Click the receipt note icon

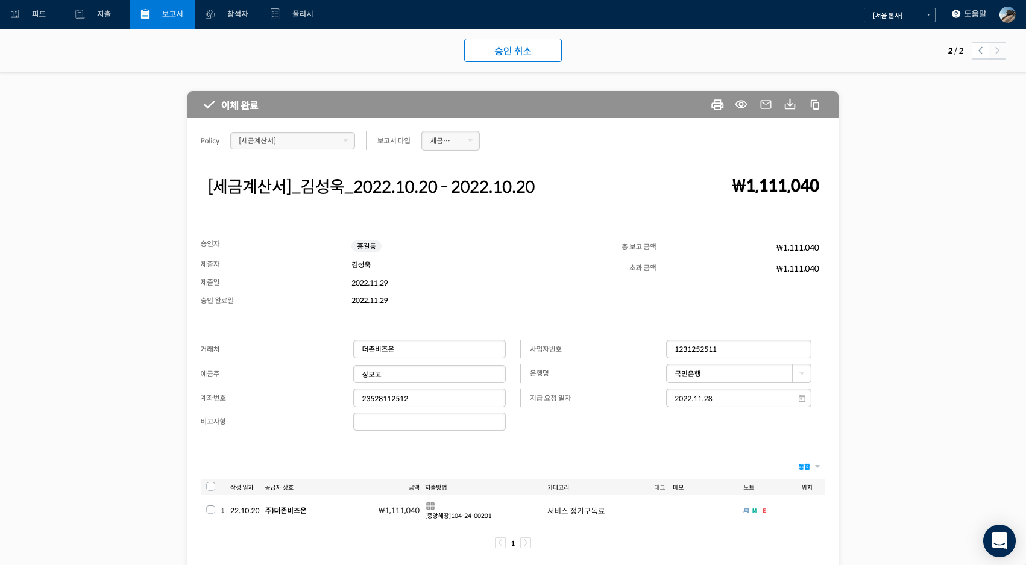[x=746, y=510]
